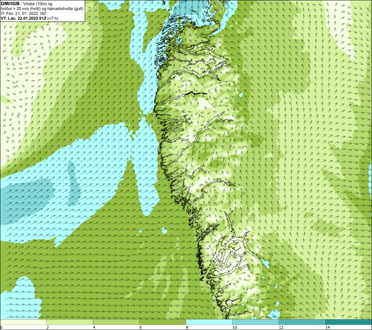Click the 4–6 m/s medium green legend swatch

click(x=116, y=322)
